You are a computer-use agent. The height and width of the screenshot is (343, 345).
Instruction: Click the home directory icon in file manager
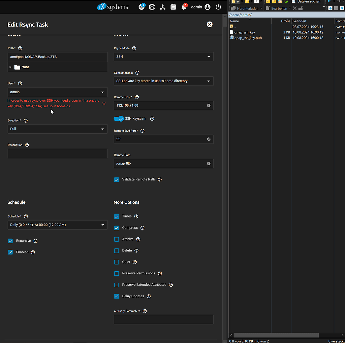(280, 2)
